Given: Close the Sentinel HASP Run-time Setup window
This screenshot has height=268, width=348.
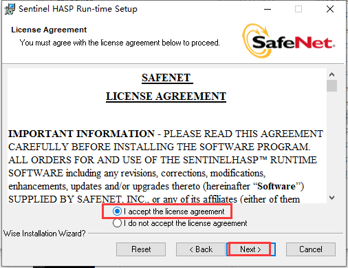Looking at the screenshot, I should [330, 9].
